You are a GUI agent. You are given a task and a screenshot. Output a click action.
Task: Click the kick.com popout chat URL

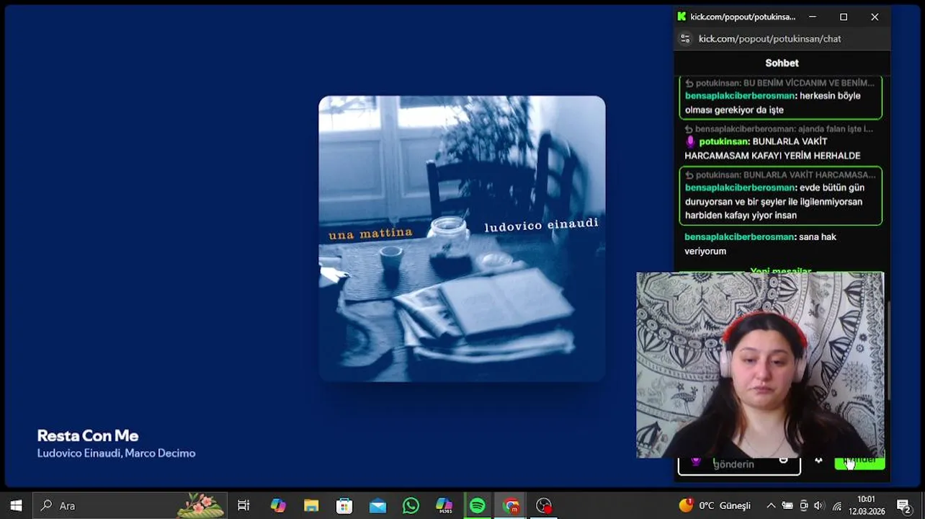(769, 39)
